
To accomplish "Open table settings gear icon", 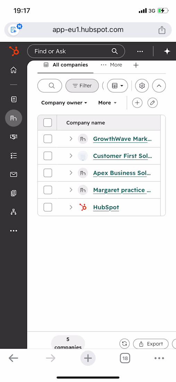I will coord(142,86).
